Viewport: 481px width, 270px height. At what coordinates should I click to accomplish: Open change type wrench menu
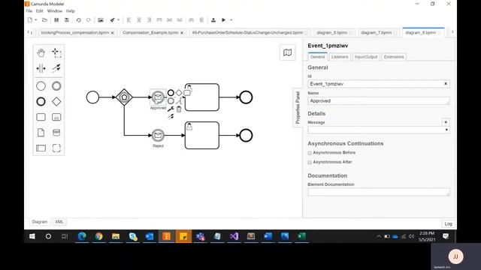tap(171, 109)
